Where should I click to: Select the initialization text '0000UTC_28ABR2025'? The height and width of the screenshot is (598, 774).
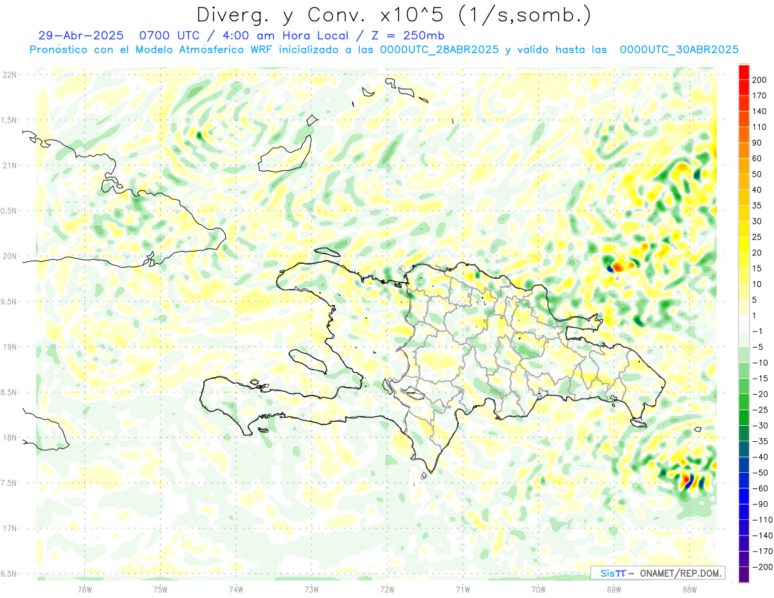[x=439, y=50]
